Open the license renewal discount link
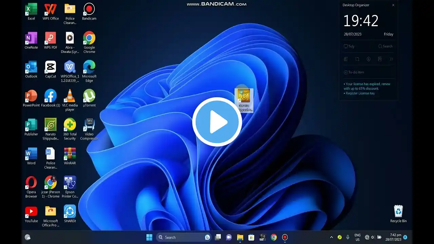 [367, 86]
